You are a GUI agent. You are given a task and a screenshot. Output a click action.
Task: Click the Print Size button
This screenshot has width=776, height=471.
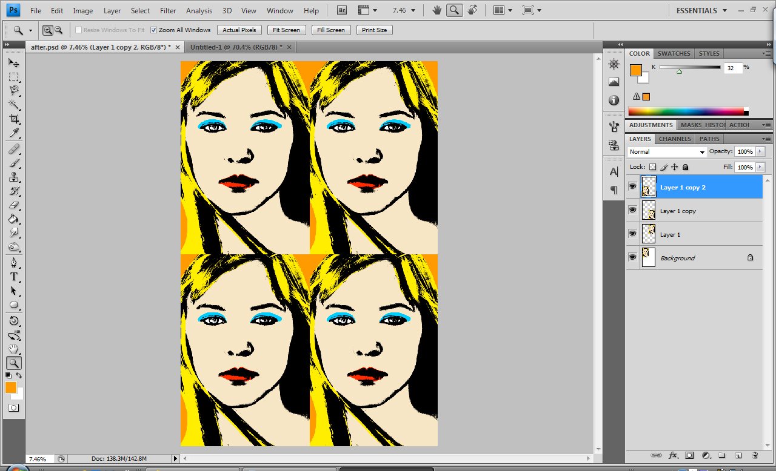pos(375,30)
